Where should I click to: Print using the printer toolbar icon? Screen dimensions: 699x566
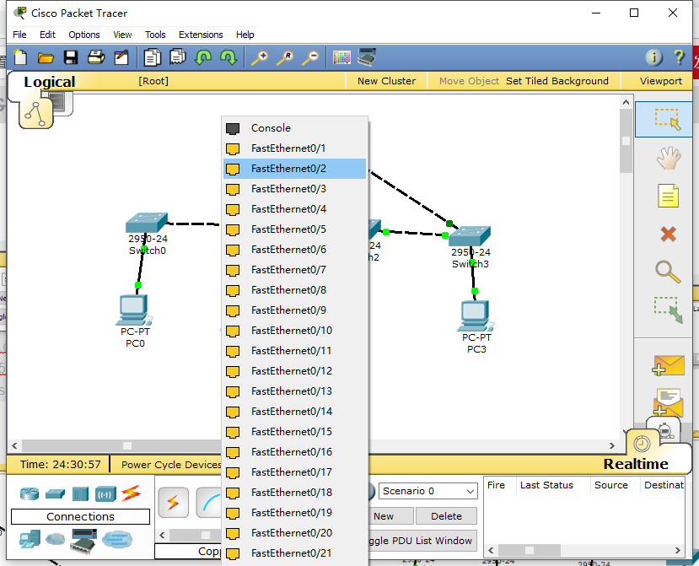point(96,57)
